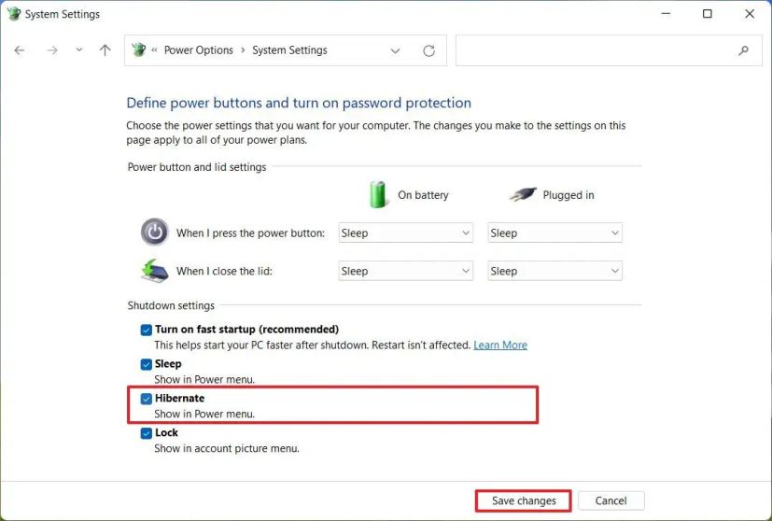
Task: Click the power button icon
Action: [155, 232]
